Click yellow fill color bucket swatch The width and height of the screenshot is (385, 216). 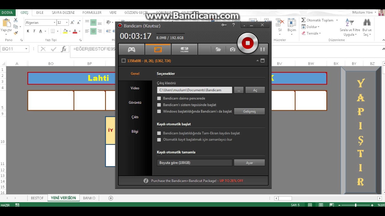(65, 31)
